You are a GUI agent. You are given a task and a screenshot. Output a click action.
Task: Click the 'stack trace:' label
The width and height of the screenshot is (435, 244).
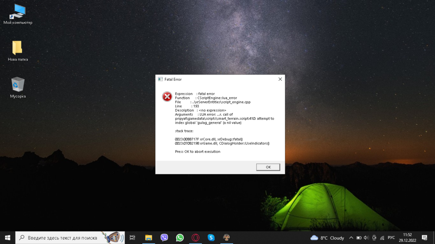click(184, 131)
